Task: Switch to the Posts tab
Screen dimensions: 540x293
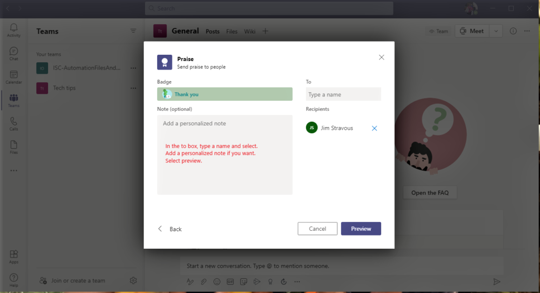Action: 213,31
